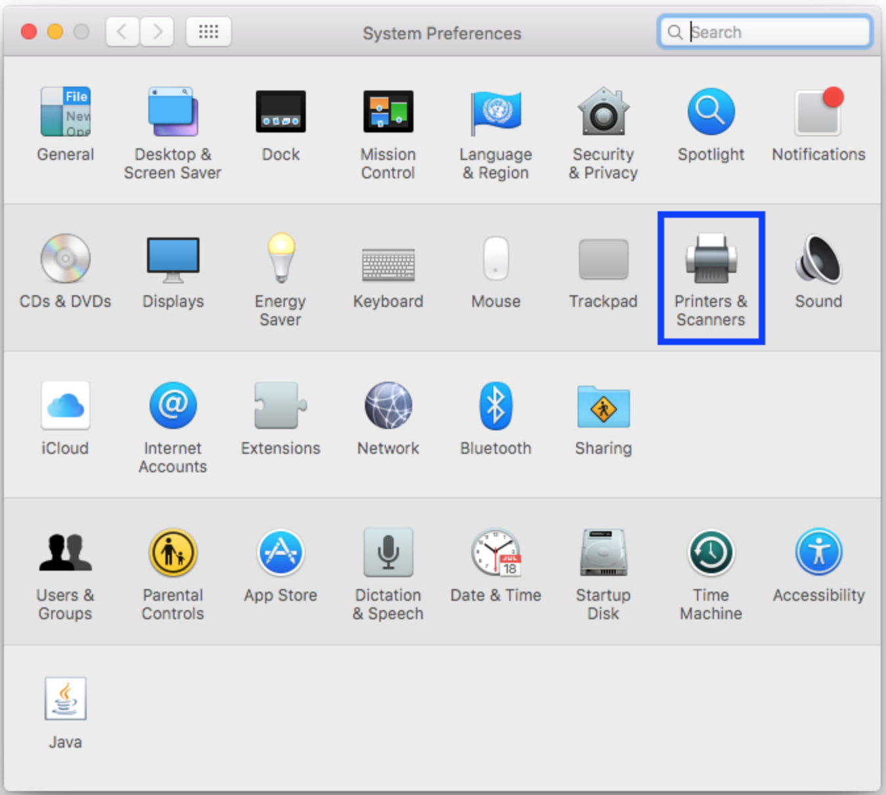This screenshot has height=795, width=886.
Task: Minimize the System Preferences window
Action: pos(55,31)
